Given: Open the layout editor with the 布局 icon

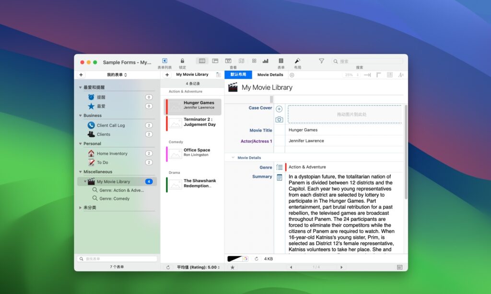Looking at the screenshot, I should tap(296, 61).
